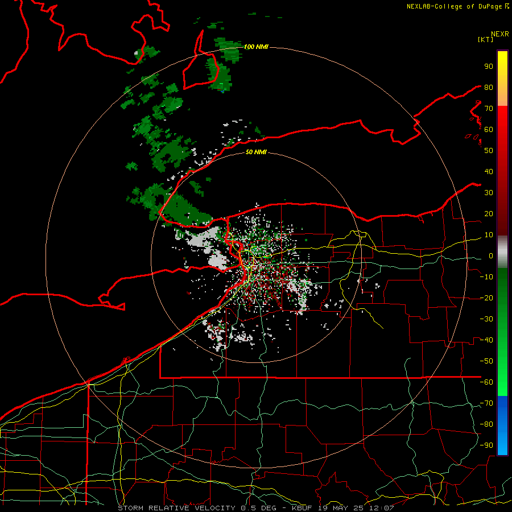Viewport: 512px width, 512px height.
Task: Click the 90 value on velocity scale
Action: point(489,67)
